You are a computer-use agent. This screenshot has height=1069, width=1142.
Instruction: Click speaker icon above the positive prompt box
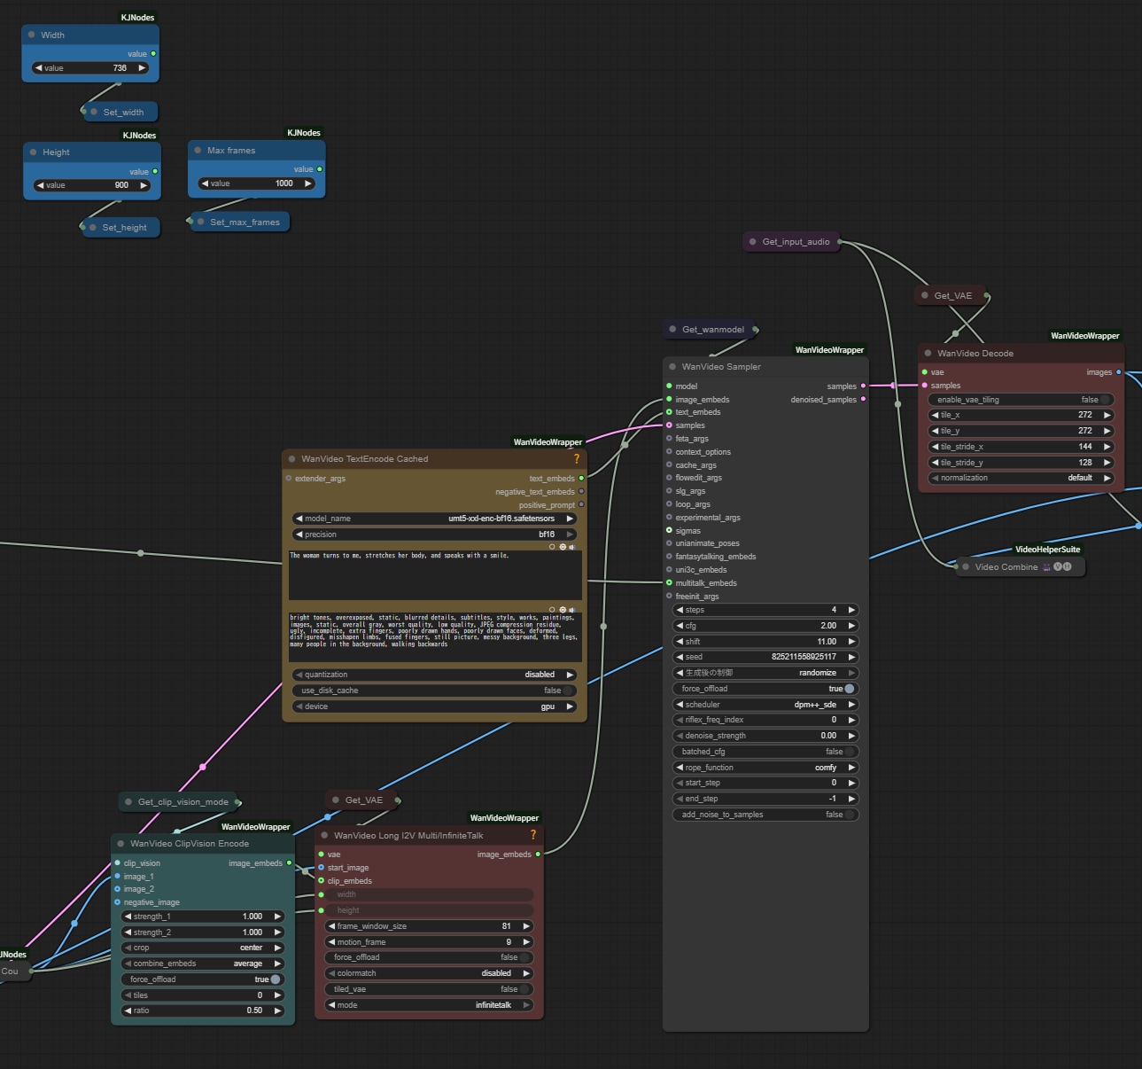click(x=572, y=547)
